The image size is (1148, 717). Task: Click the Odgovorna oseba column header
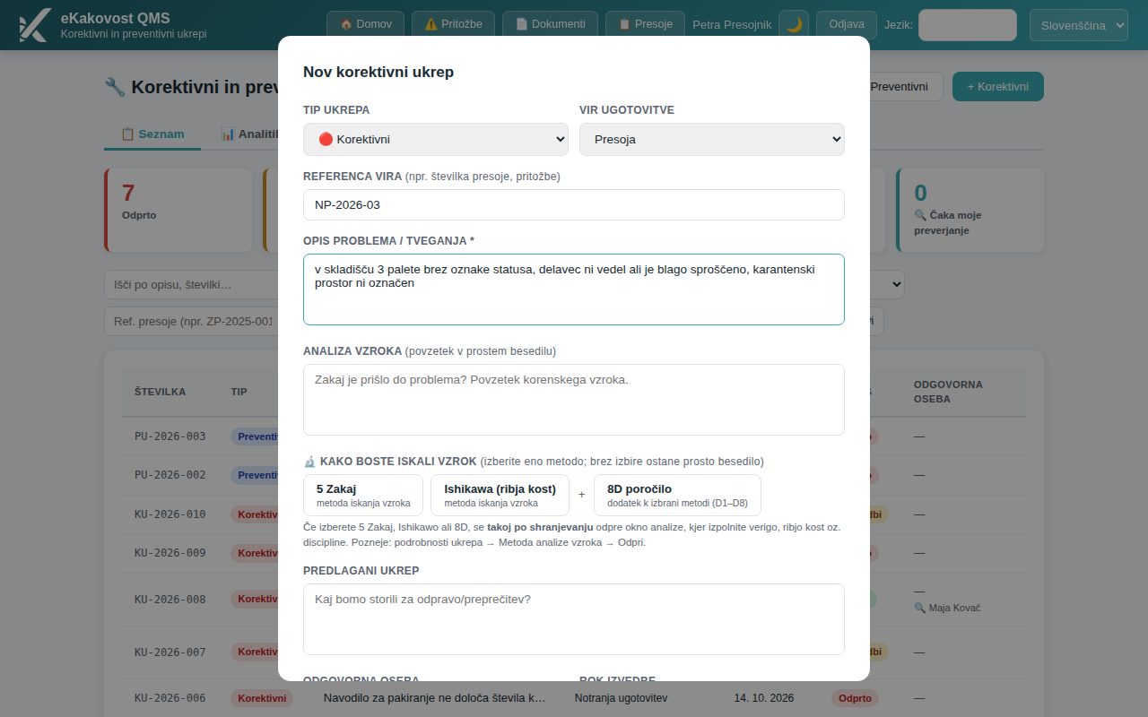(x=948, y=392)
